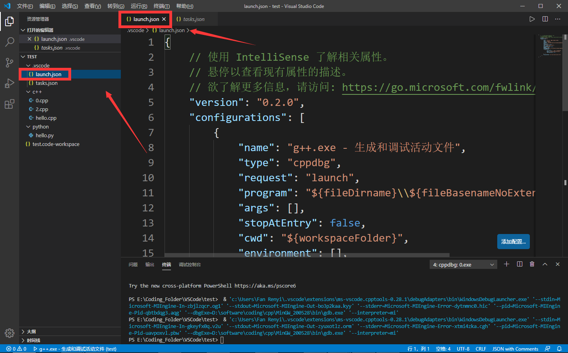
Task: Open the 运行(R) menu
Action: (x=139, y=6)
